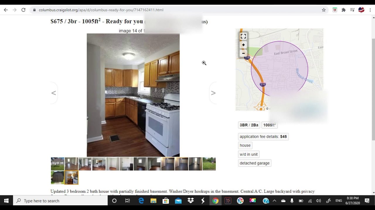Screen dimensions: 375x210
Task: Click the Chrome profile avatar
Action: [361, 10]
